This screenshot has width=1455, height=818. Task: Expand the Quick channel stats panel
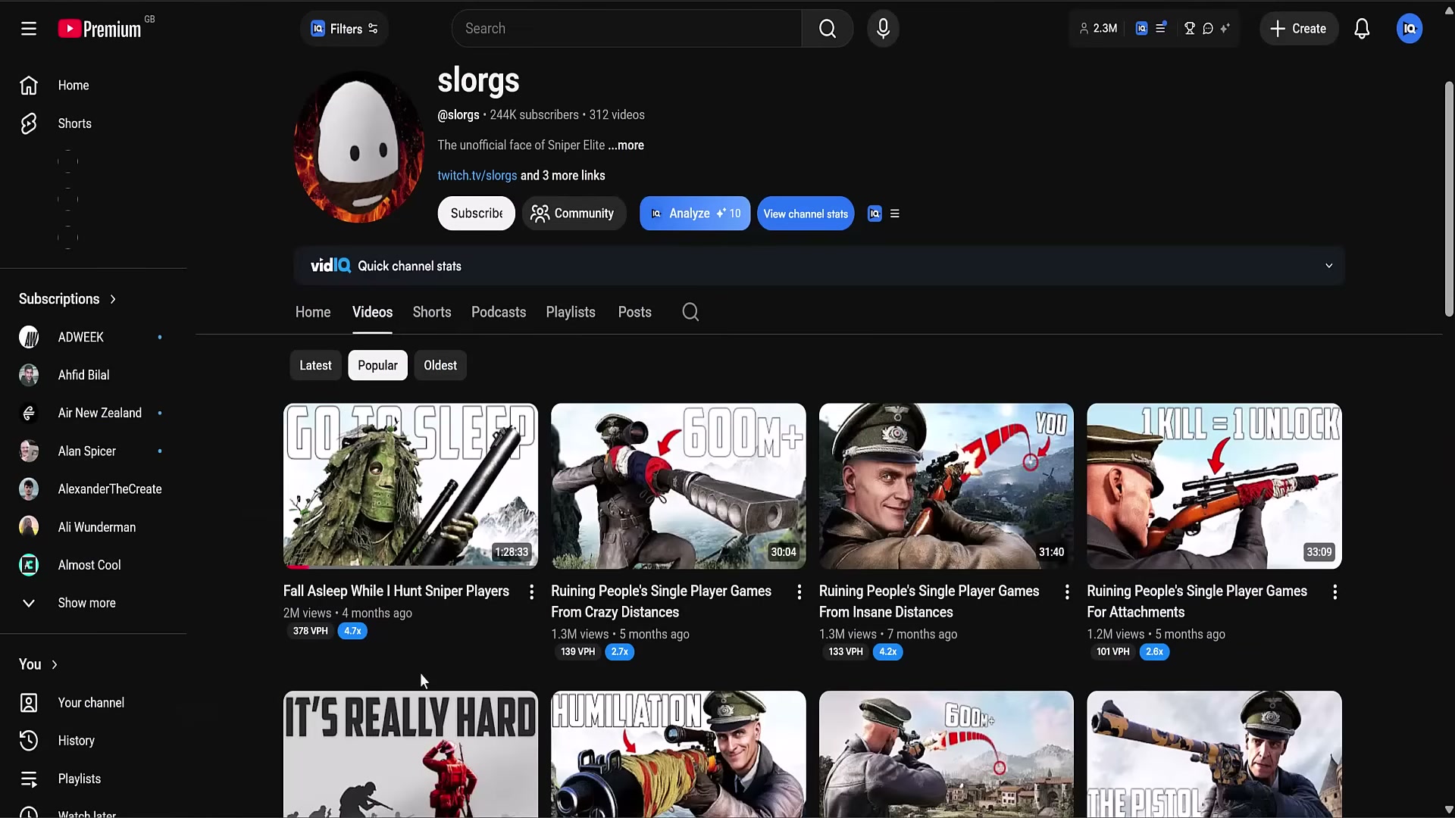1328,266
